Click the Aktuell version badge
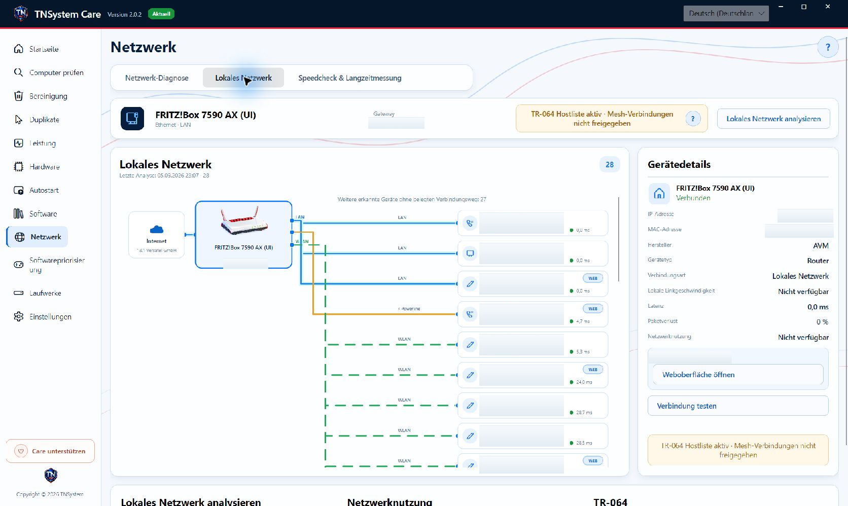 161,14
